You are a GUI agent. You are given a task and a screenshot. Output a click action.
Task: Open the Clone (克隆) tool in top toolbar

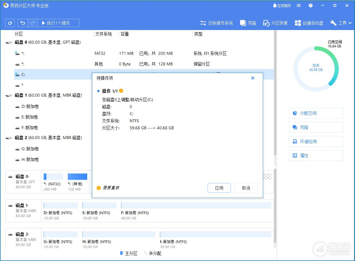(x=248, y=23)
